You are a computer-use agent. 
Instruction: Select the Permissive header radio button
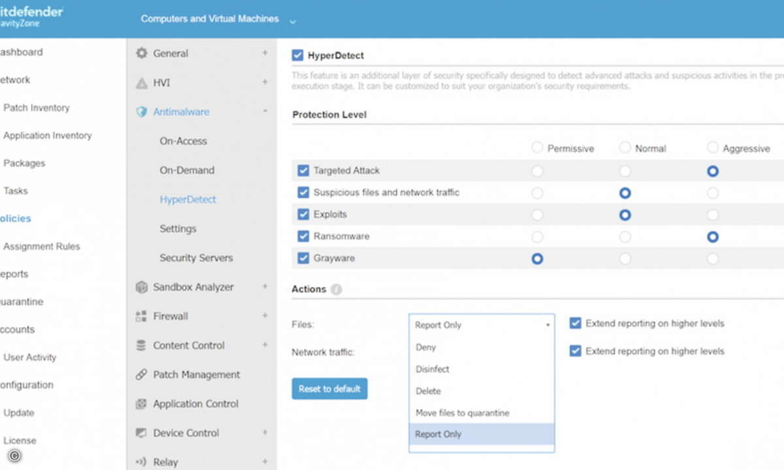coord(537,148)
